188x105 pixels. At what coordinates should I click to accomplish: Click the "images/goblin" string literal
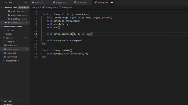coord(101,17)
